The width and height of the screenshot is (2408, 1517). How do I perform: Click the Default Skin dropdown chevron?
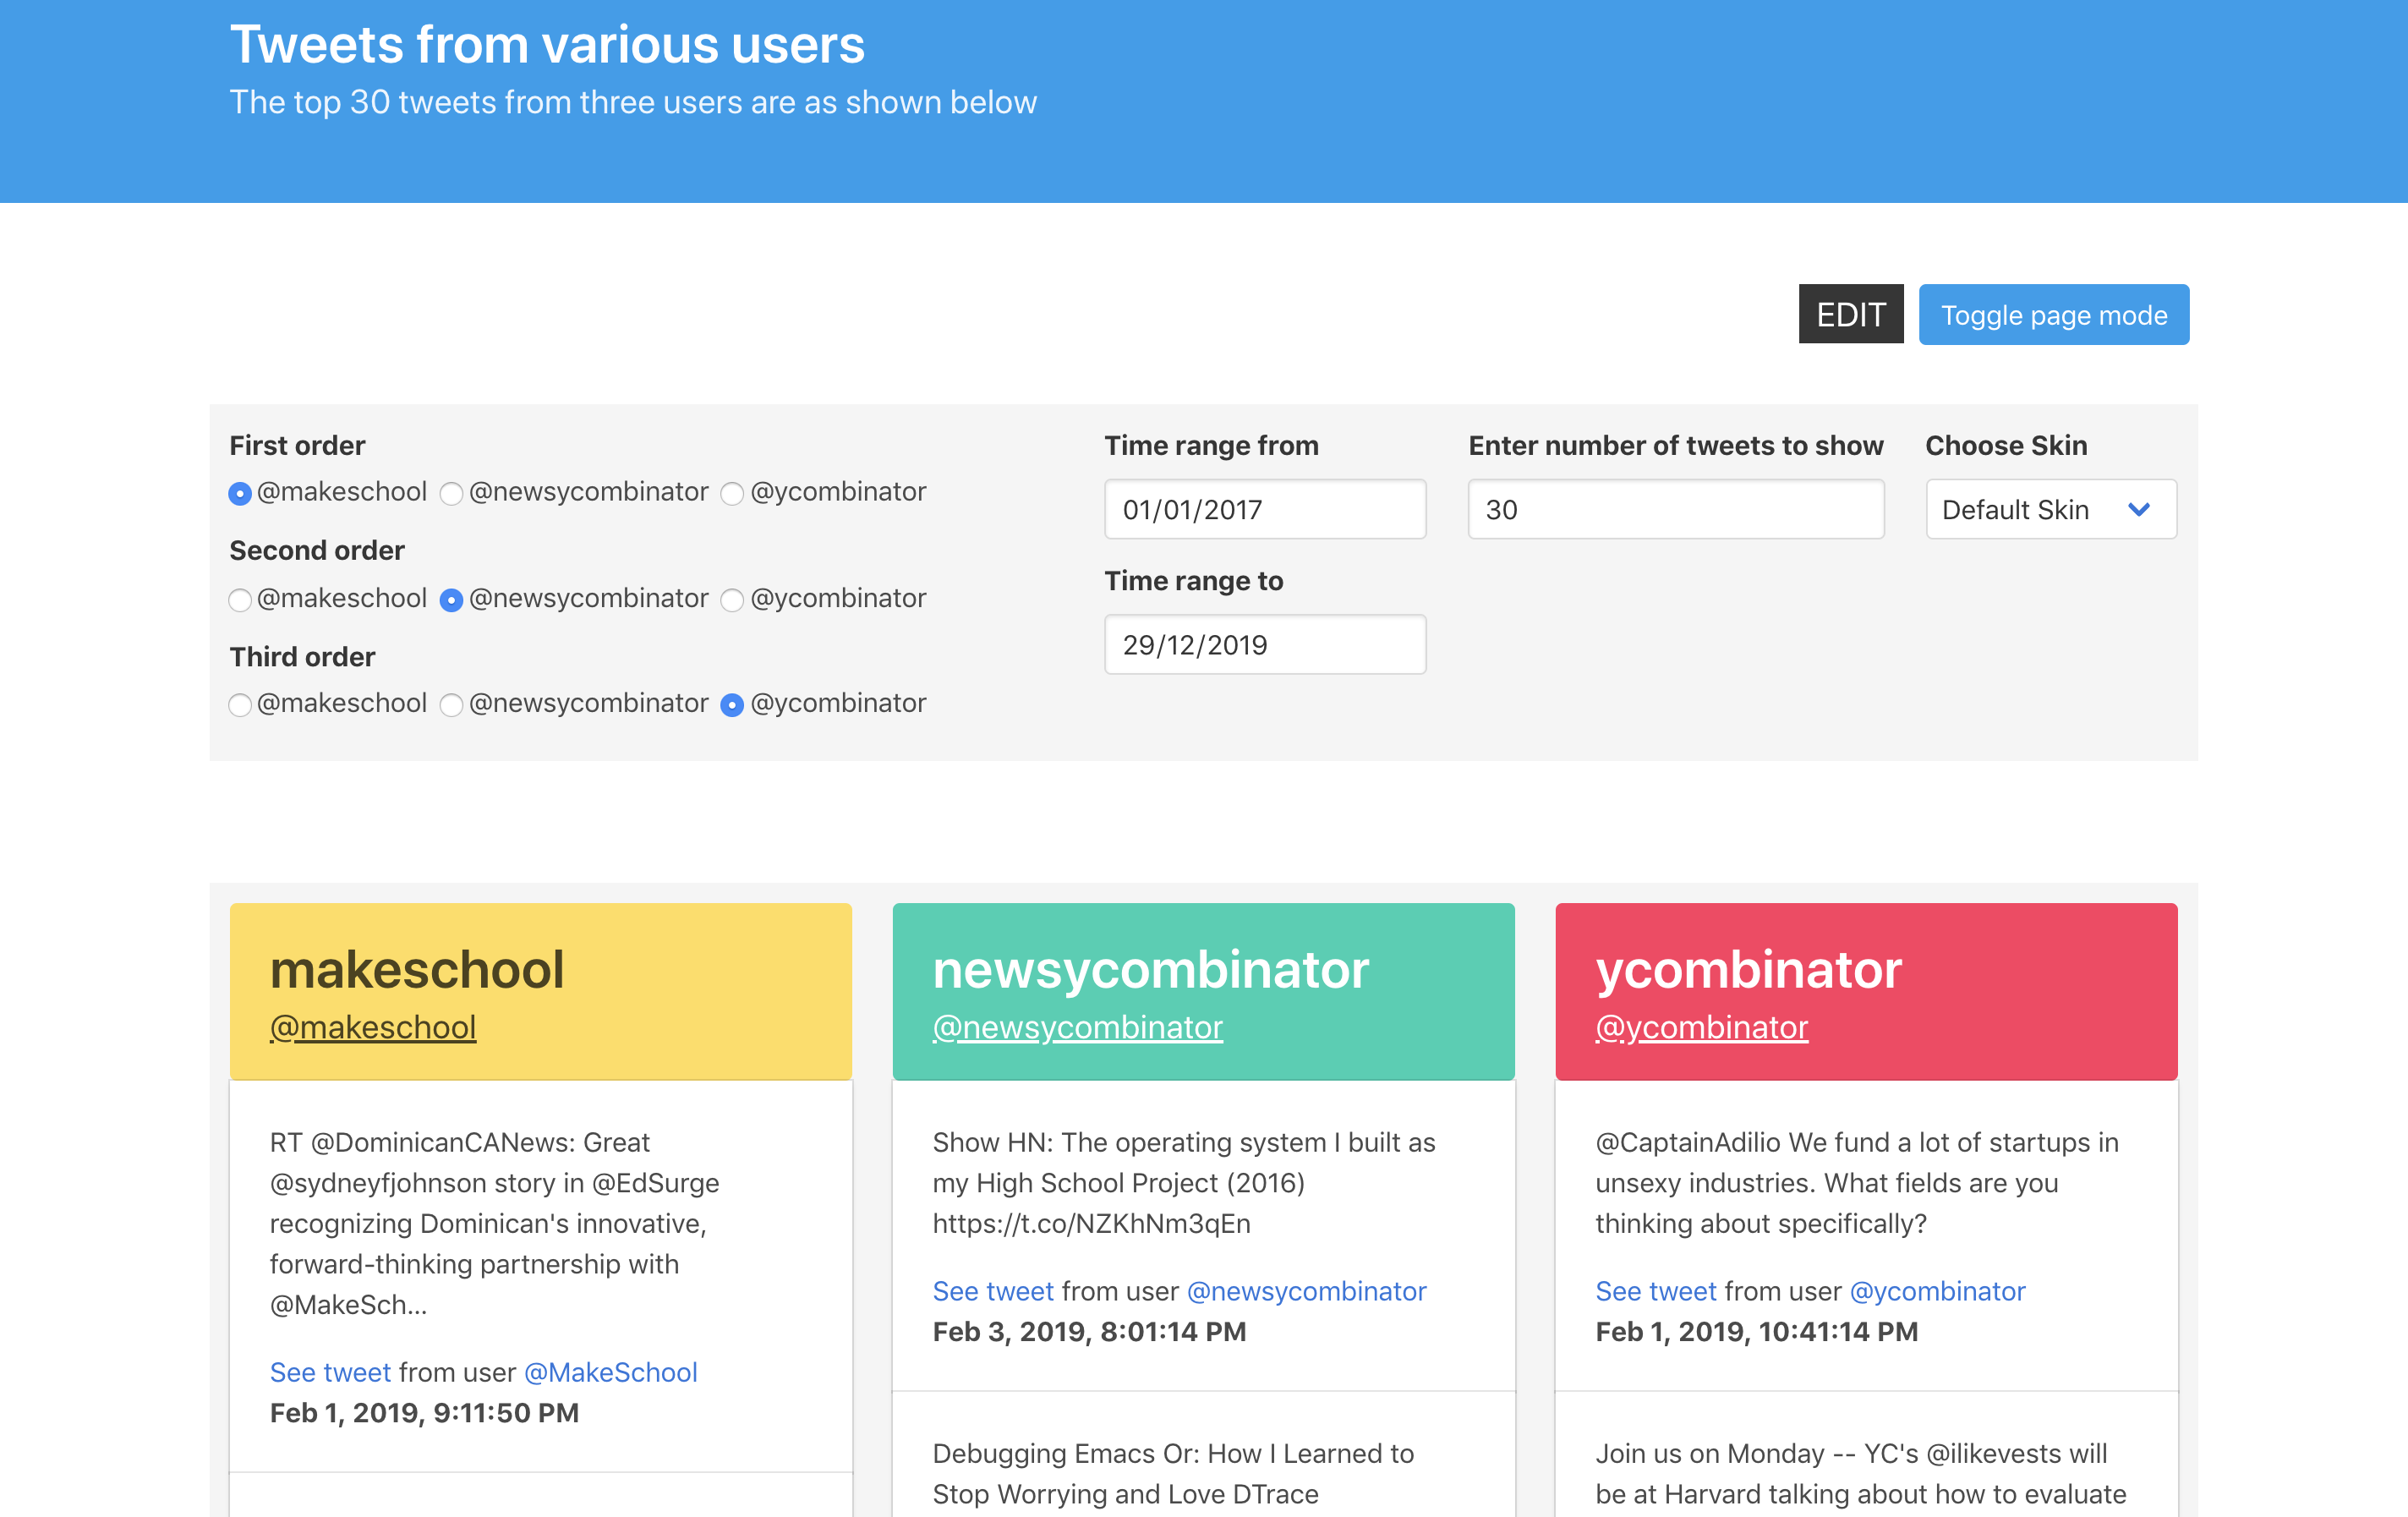click(2138, 510)
